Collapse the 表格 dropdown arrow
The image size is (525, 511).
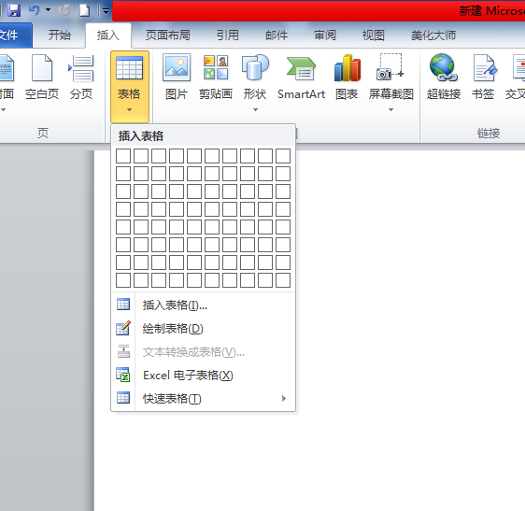(129, 109)
